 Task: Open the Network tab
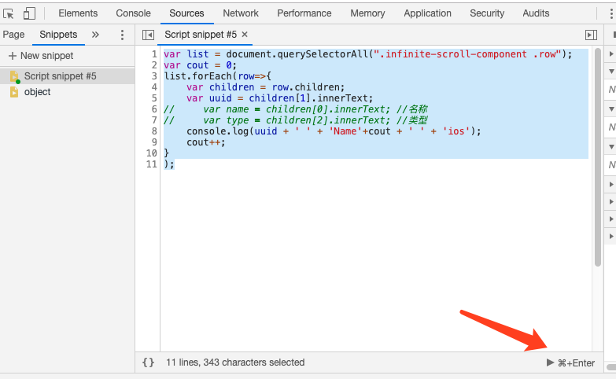coord(241,13)
